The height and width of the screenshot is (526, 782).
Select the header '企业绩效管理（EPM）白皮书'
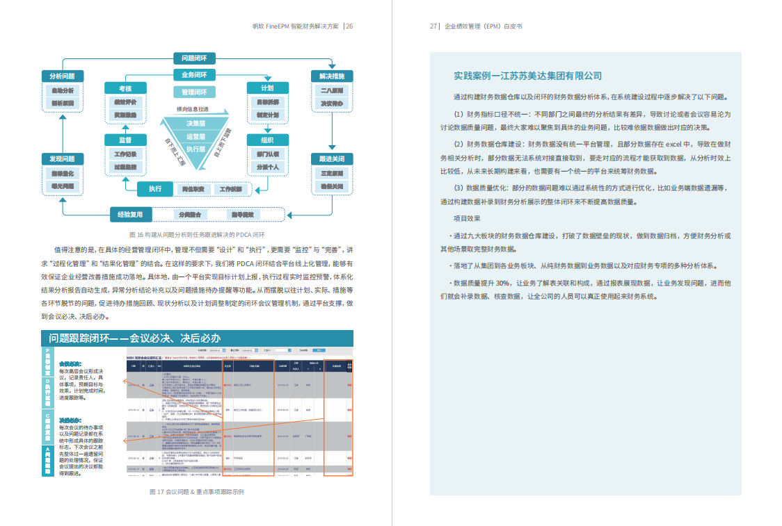tap(484, 26)
